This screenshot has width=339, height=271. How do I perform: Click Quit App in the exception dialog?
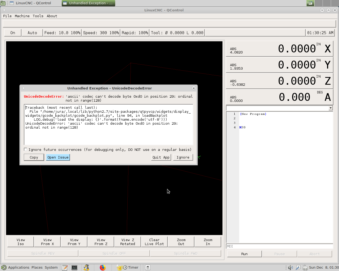coord(161,157)
